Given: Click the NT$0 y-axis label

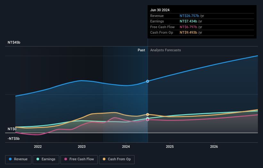Looking at the screenshot, I should coord(12,129).
